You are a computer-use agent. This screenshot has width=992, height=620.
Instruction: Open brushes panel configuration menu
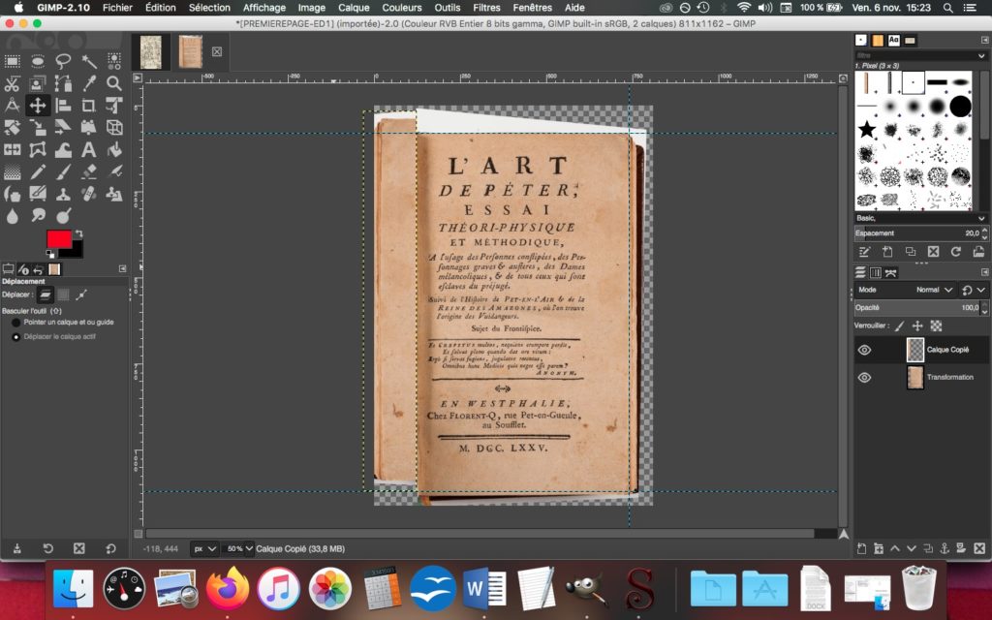tap(984, 40)
